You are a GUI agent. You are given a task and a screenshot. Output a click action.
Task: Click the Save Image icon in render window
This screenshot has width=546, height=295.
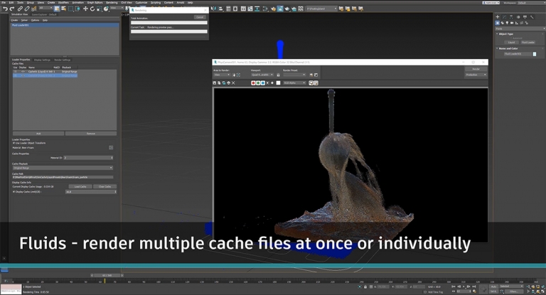215,83
